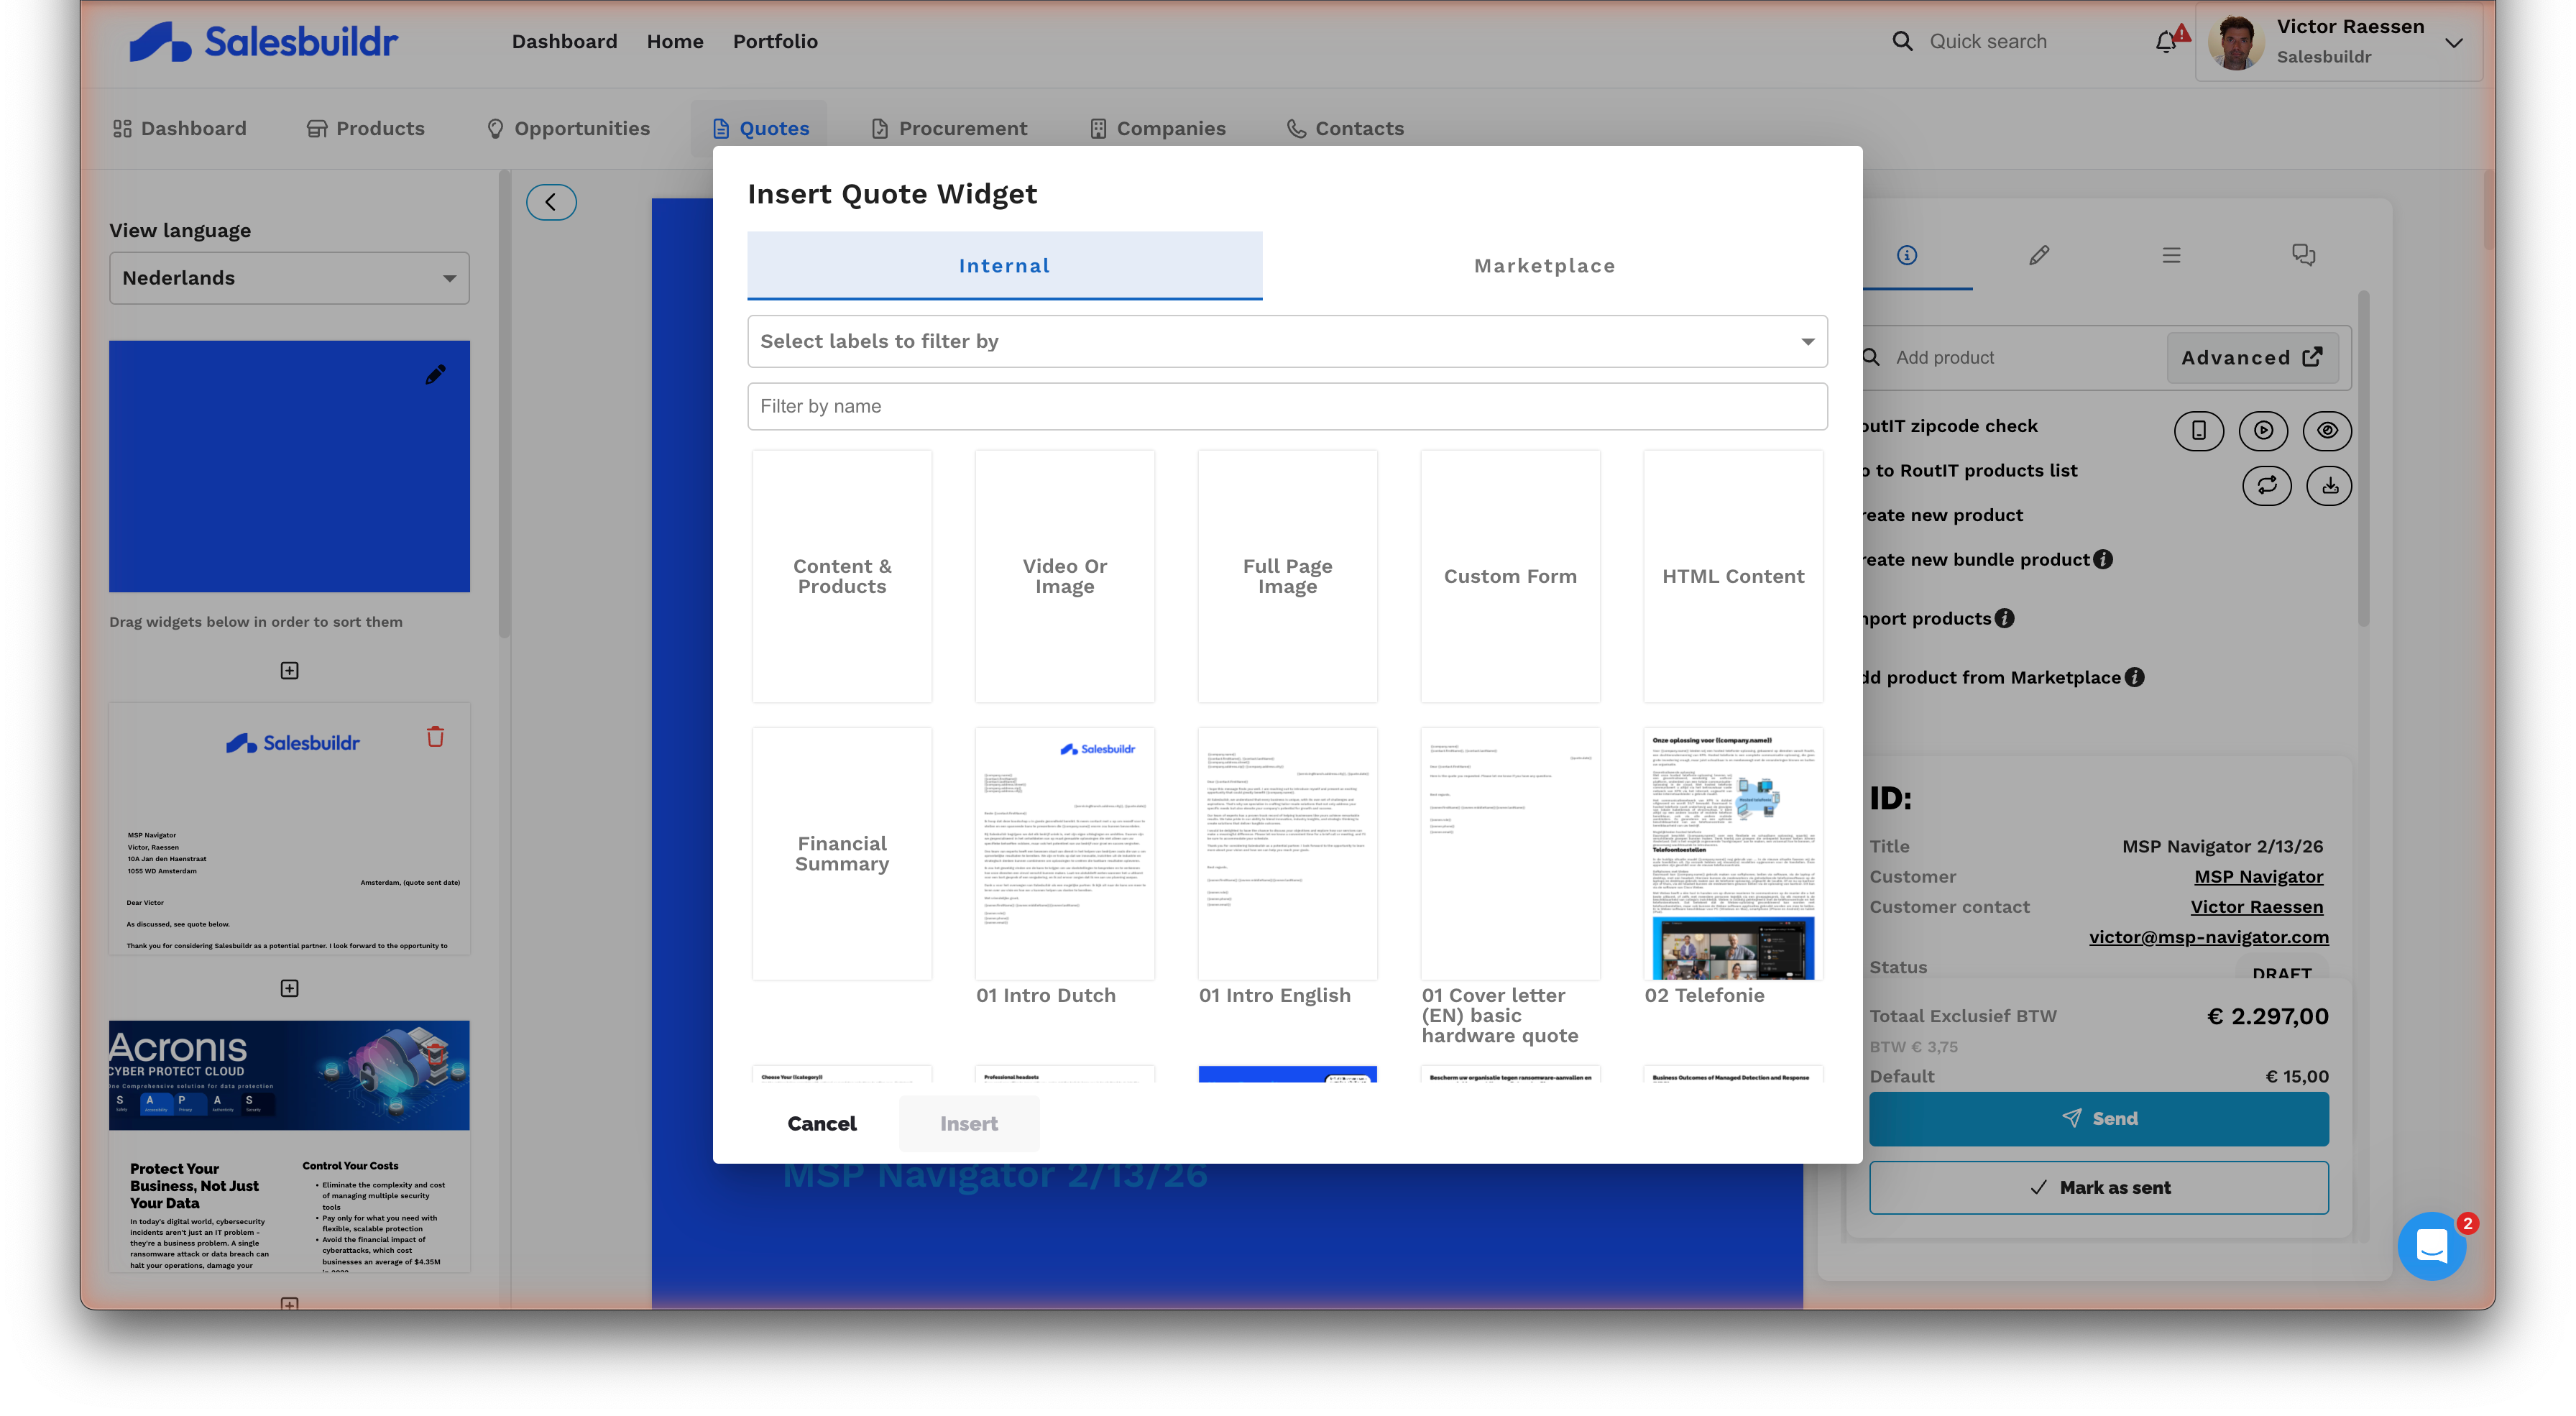Click the Quick search magnifier icon
Viewport: 2576px width, 1416px height.
pyautogui.click(x=1902, y=41)
